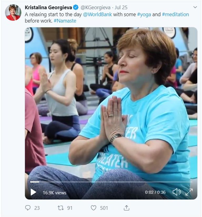The image size is (202, 217).
Task: Open Kristalina Georgieva's profile picture
Action: pos(13,12)
